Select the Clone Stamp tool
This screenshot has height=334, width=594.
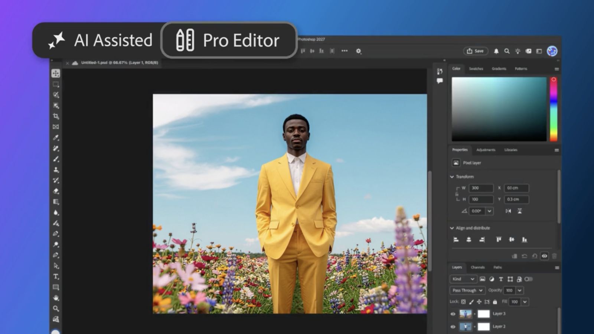pyautogui.click(x=56, y=170)
